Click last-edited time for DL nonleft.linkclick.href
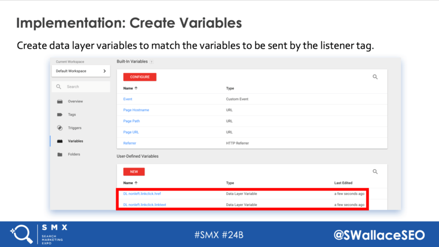The width and height of the screenshot is (439, 247). [x=350, y=194]
